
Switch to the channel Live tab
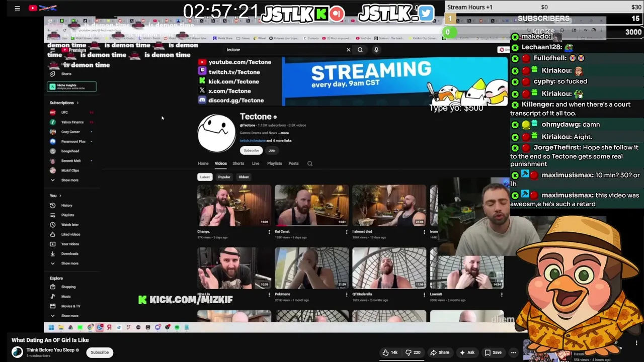click(x=256, y=163)
